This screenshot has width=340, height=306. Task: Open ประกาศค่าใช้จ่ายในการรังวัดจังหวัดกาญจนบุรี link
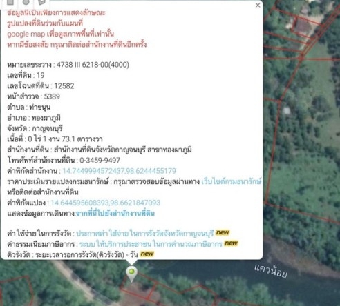145,234
